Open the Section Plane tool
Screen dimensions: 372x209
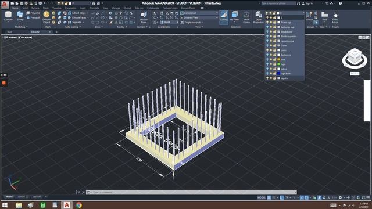pyautogui.click(x=144, y=17)
